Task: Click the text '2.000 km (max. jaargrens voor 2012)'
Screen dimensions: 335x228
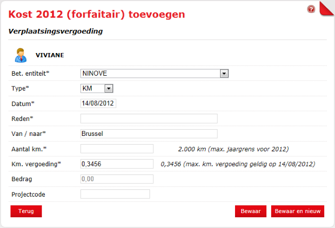Action: 233,149
